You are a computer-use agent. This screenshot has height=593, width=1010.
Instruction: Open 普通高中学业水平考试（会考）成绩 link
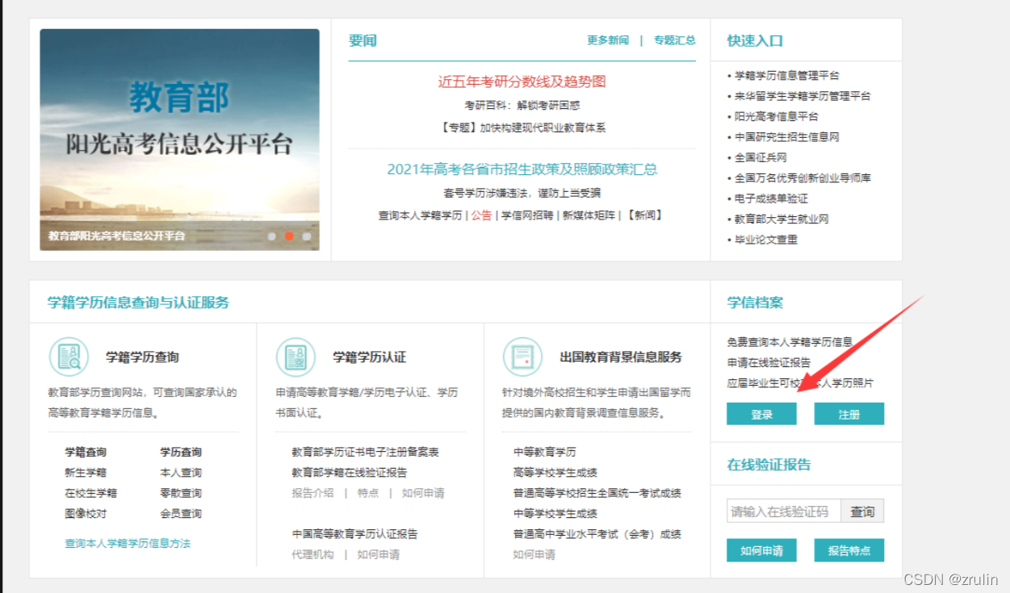pyautogui.click(x=597, y=534)
